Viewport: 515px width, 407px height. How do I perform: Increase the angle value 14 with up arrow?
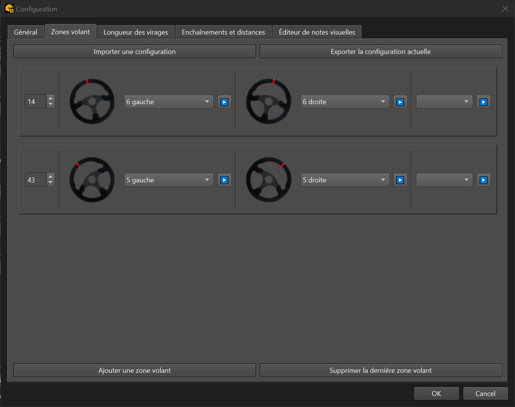pos(51,98)
